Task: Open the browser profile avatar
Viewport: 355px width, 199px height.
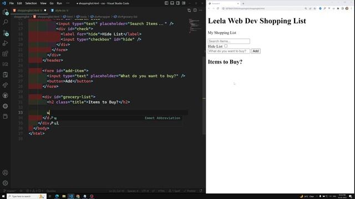Action: 347,8
